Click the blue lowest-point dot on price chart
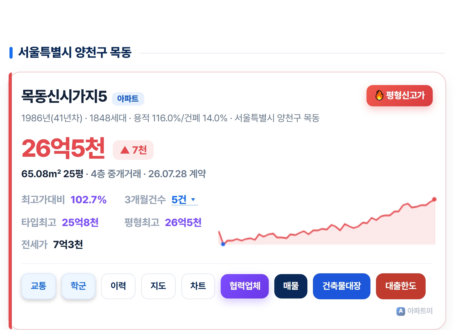Image resolution: width=454 pixels, height=330 pixels. [x=223, y=244]
